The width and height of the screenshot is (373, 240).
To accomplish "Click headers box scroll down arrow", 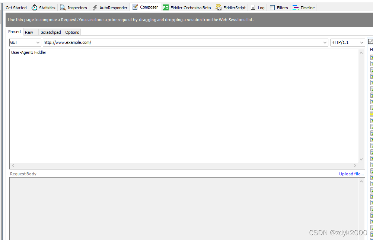I will pos(361,159).
